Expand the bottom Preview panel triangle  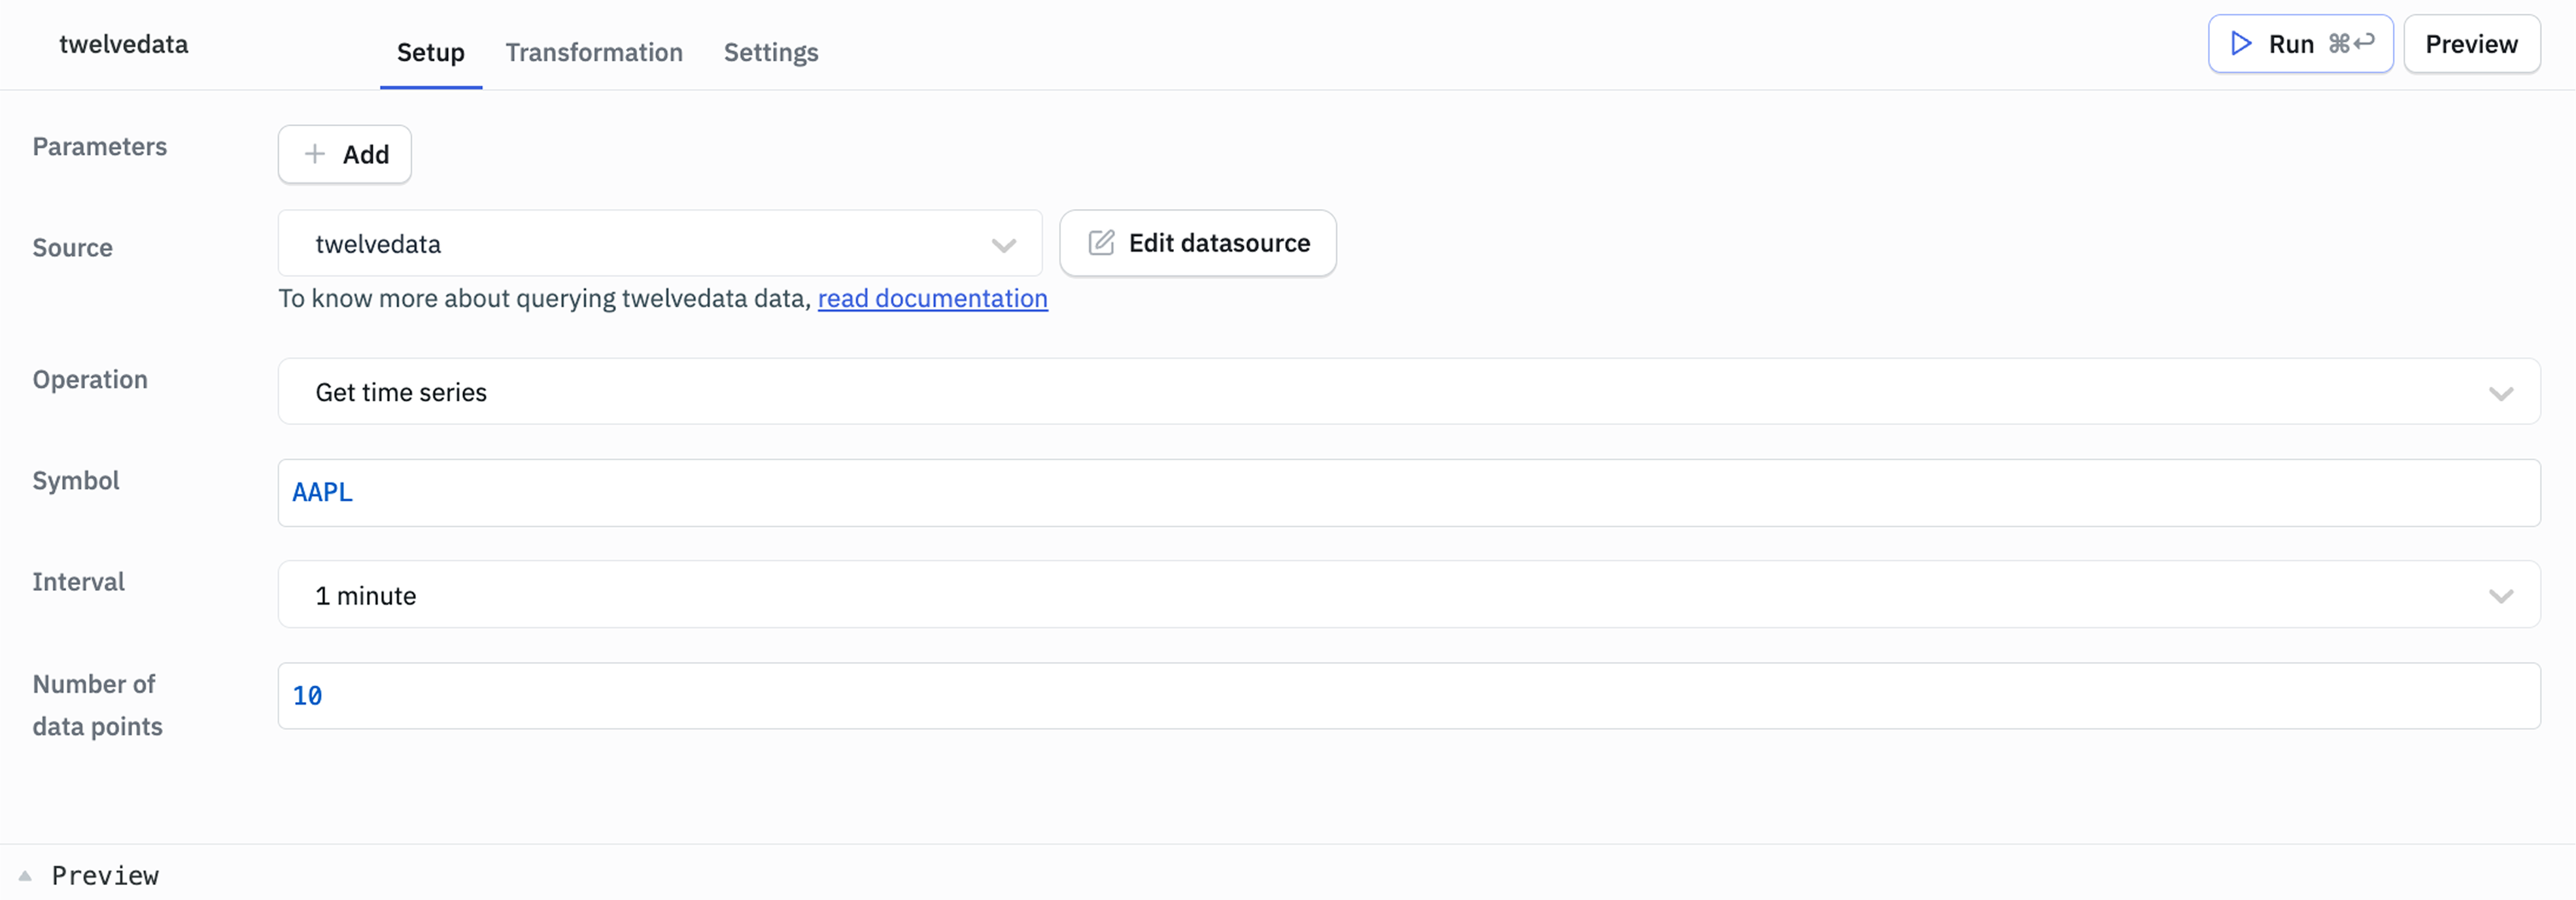[25, 876]
